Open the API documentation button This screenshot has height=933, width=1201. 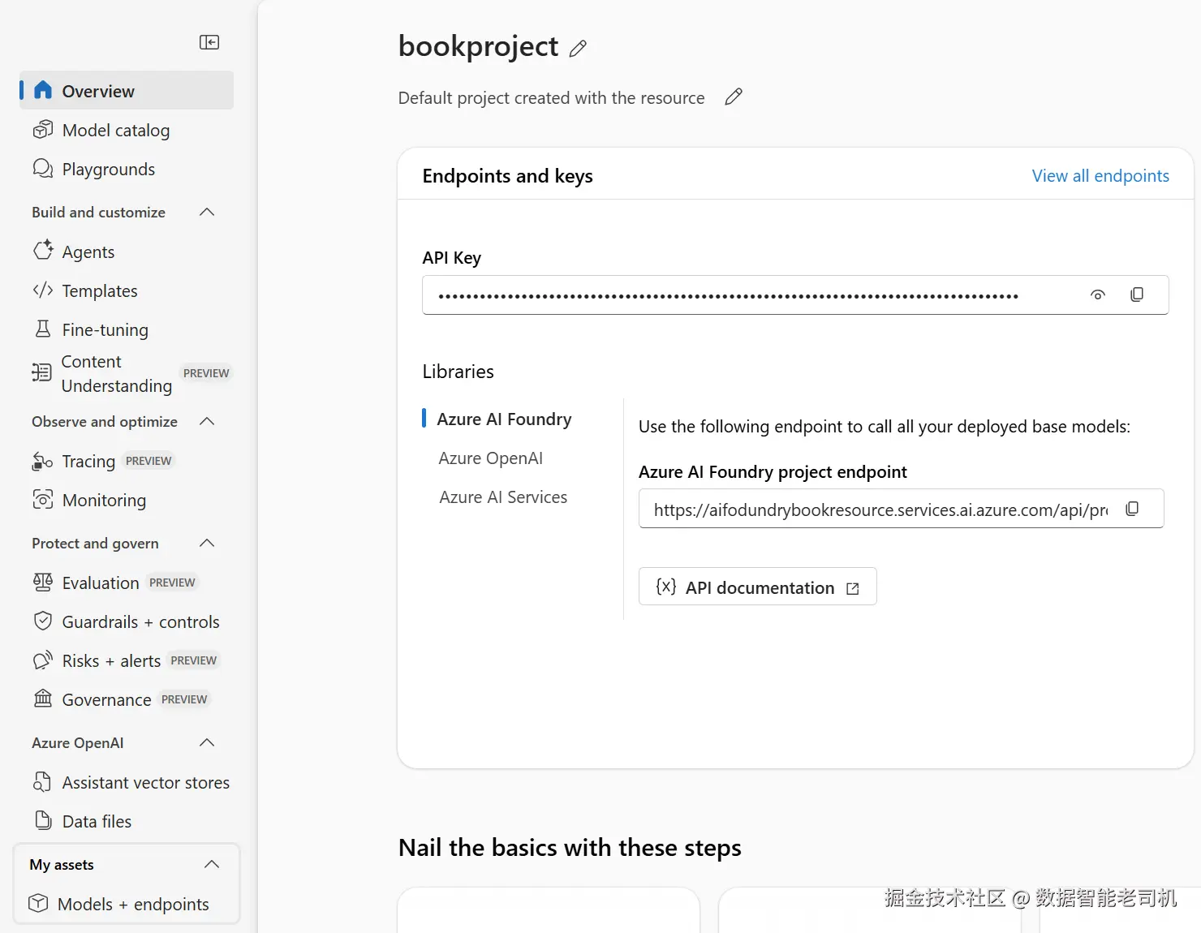coord(758,587)
